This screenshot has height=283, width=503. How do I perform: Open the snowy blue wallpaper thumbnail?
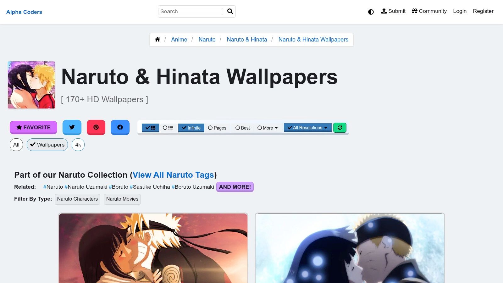click(x=350, y=248)
